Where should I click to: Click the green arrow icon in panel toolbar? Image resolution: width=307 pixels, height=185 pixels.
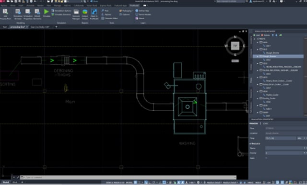tap(281, 35)
